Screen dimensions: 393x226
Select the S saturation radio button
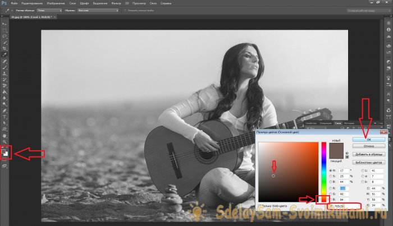click(331, 176)
